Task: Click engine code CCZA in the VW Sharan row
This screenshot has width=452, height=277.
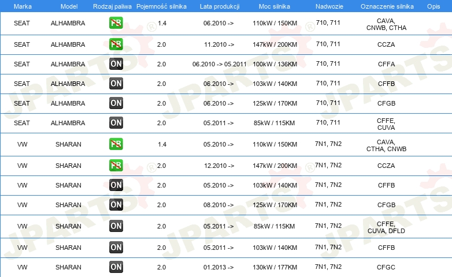Action: (x=386, y=166)
